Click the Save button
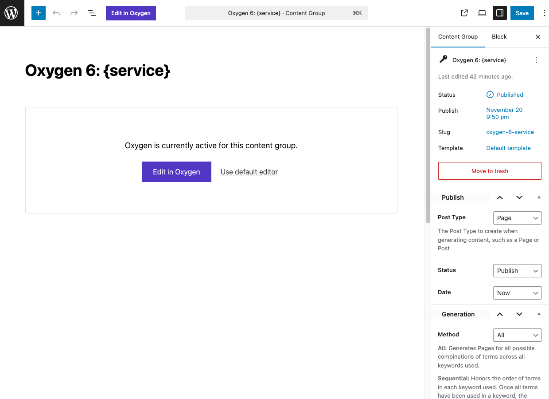Screen dimensions: 549x399 tap(522, 13)
